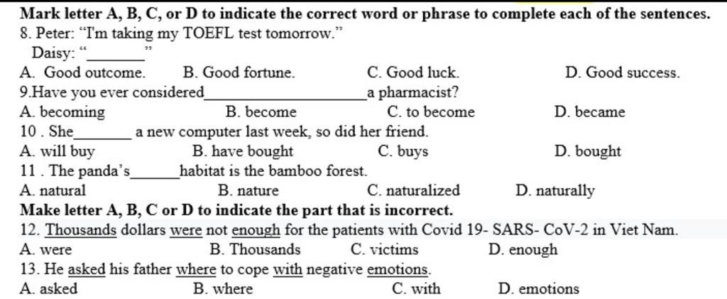The width and height of the screenshot is (727, 299).
Task: Click the blank after Daisy in question 8
Action: click(116, 55)
